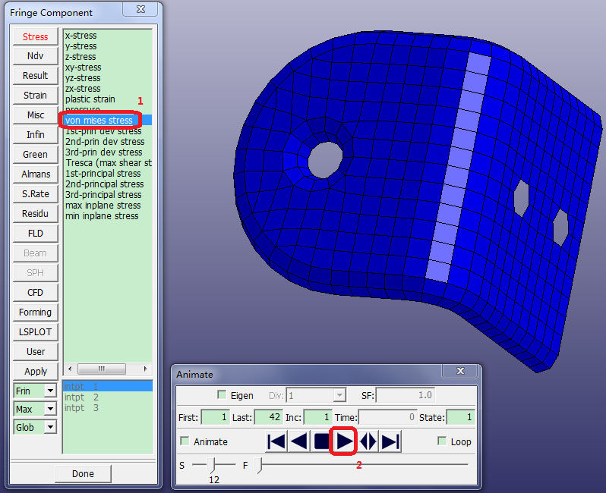Choose plastic strain from the component list
The image size is (606, 493).
pyautogui.click(x=90, y=99)
